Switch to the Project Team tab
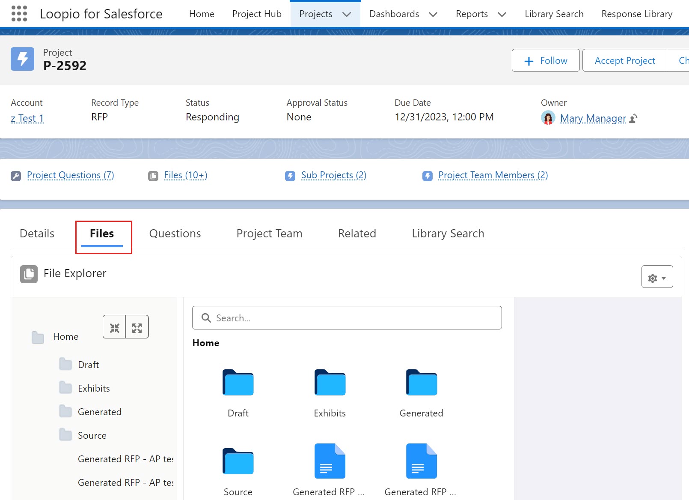The image size is (689, 500). coord(269,234)
